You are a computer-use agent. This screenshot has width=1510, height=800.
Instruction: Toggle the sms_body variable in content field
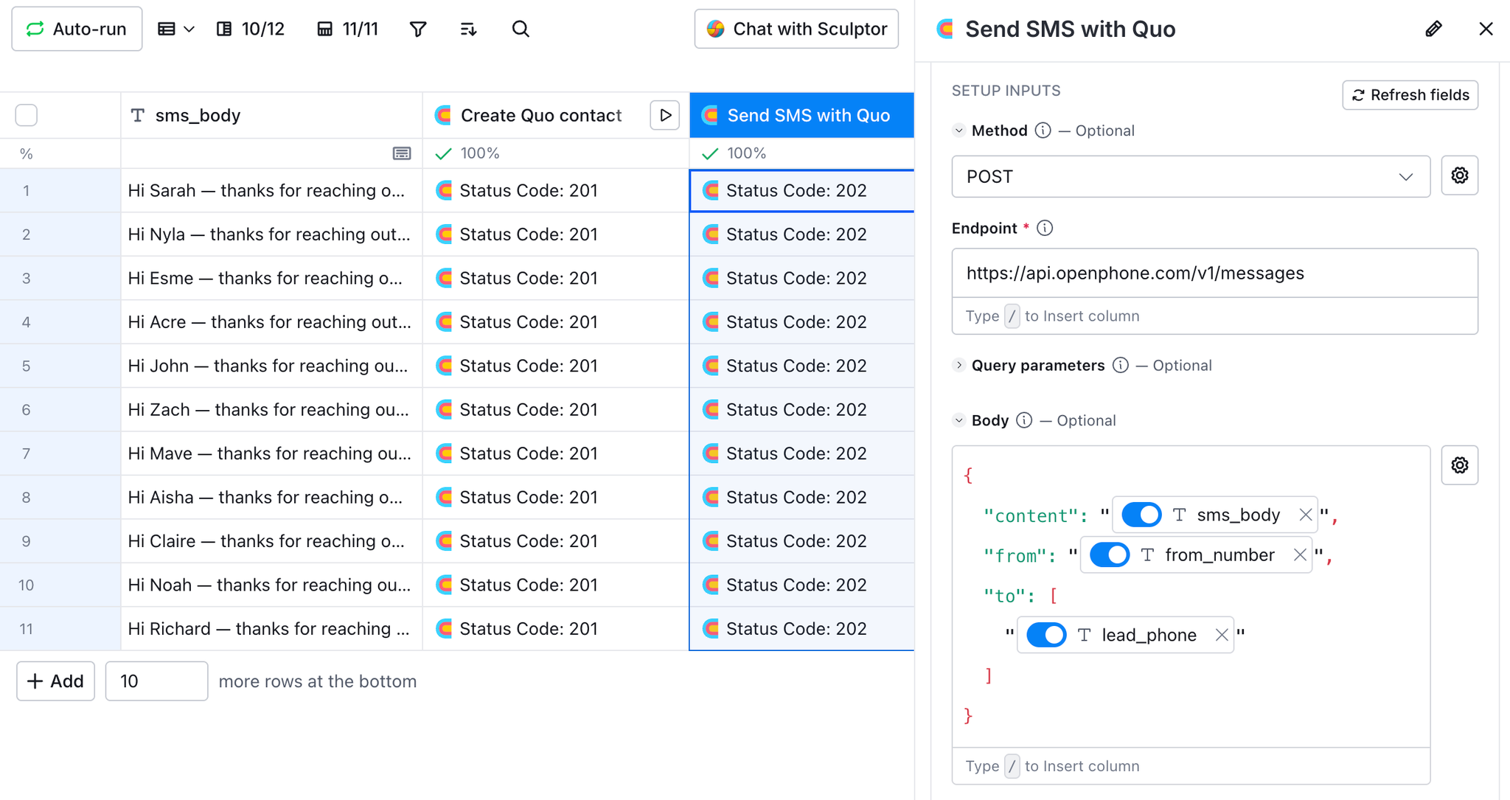[1141, 515]
